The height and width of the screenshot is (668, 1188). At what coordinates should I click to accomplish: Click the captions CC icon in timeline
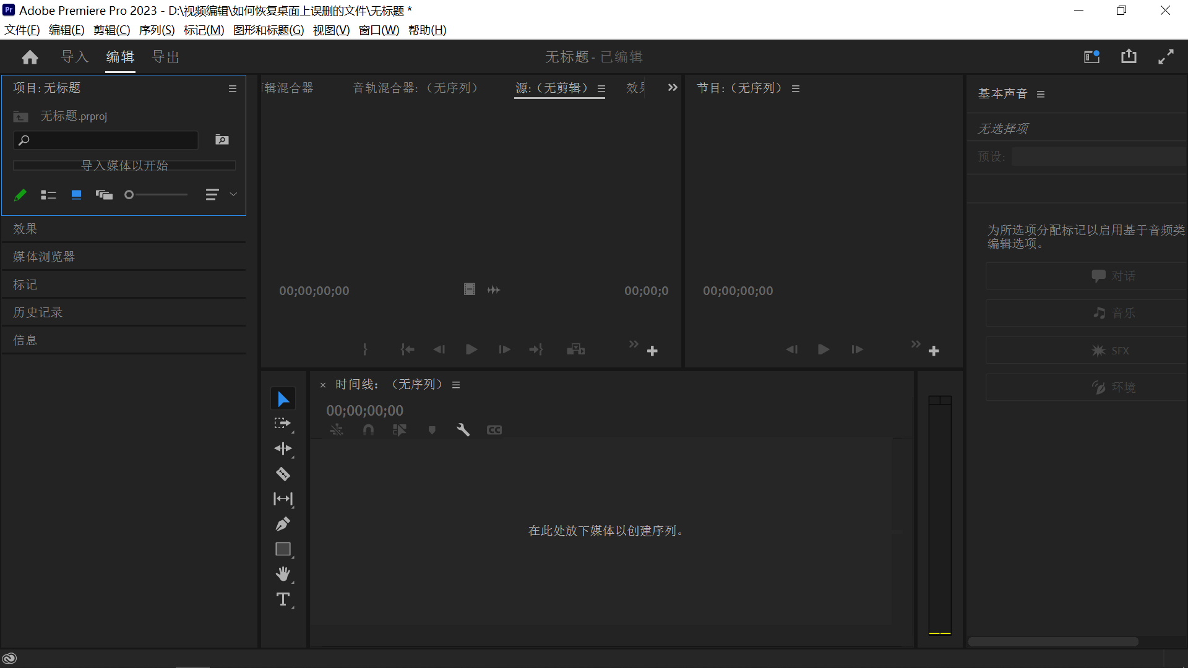coord(494,430)
